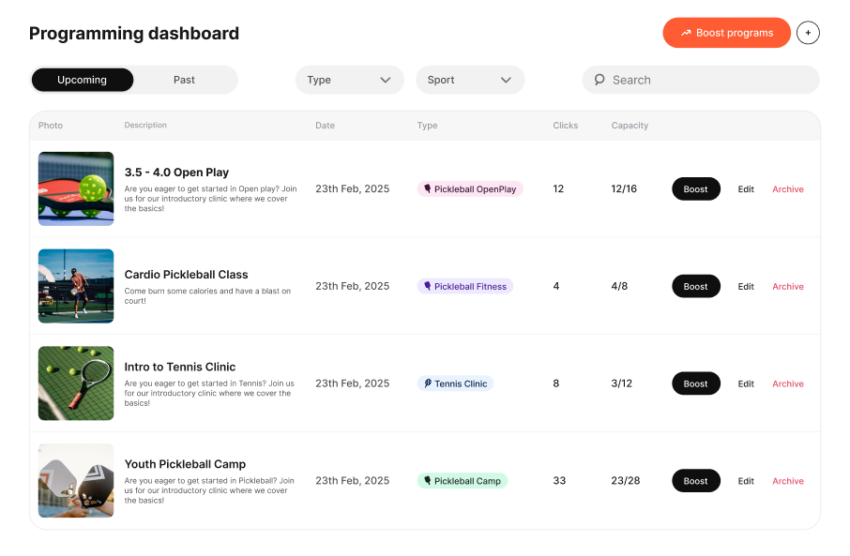The width and height of the screenshot is (850, 556).
Task: Sort by the Date column header
Action: 325,126
